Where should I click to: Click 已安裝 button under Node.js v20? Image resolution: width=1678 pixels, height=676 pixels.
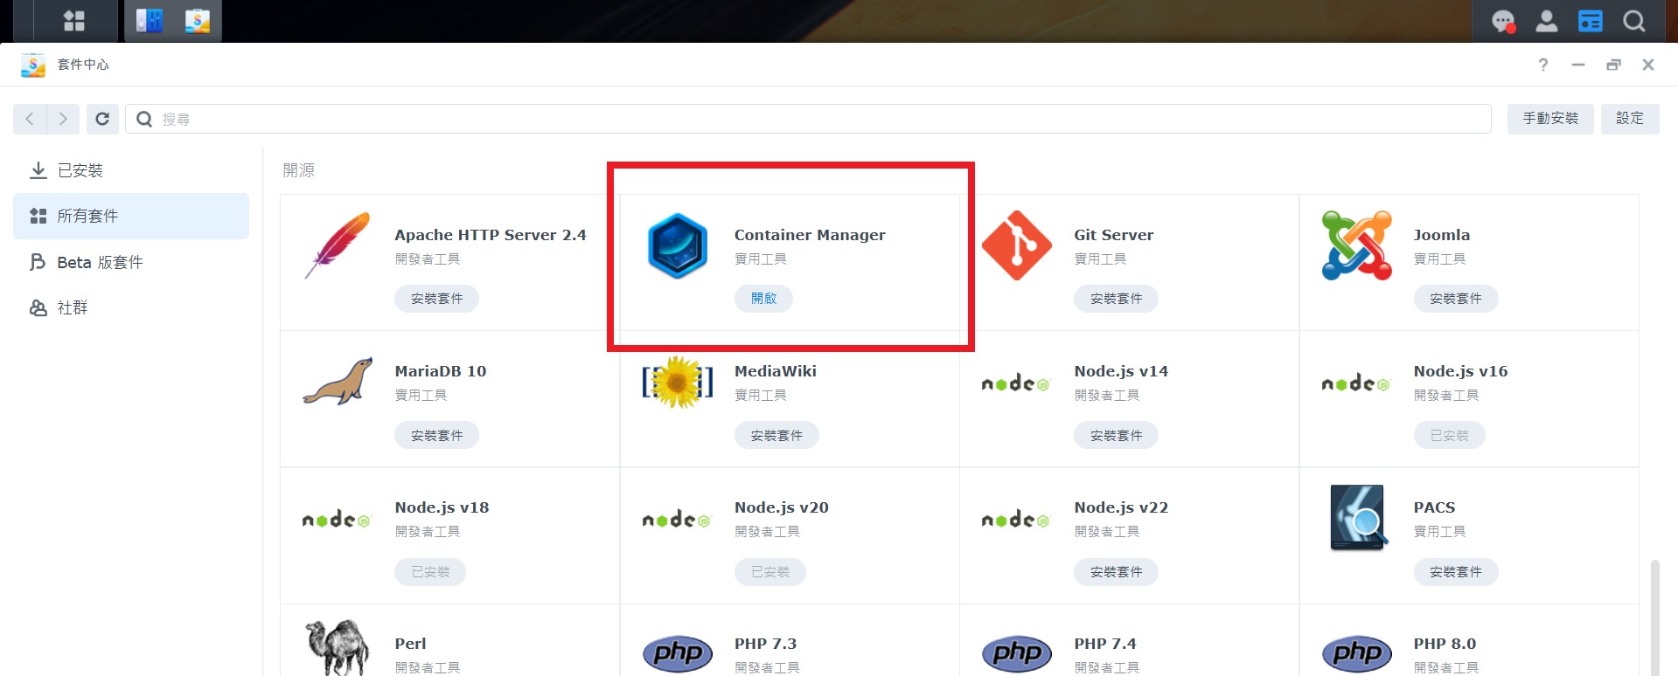pos(770,572)
